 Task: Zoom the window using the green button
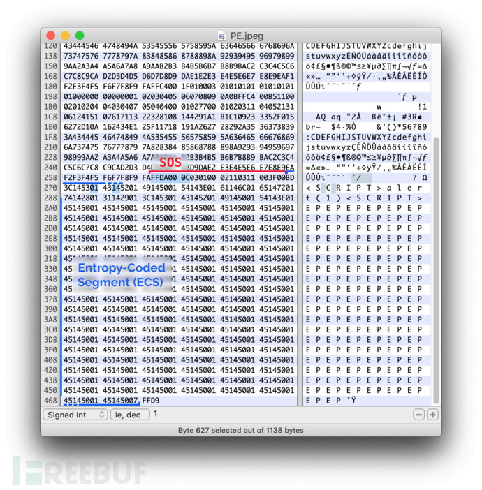pyautogui.click(x=80, y=36)
